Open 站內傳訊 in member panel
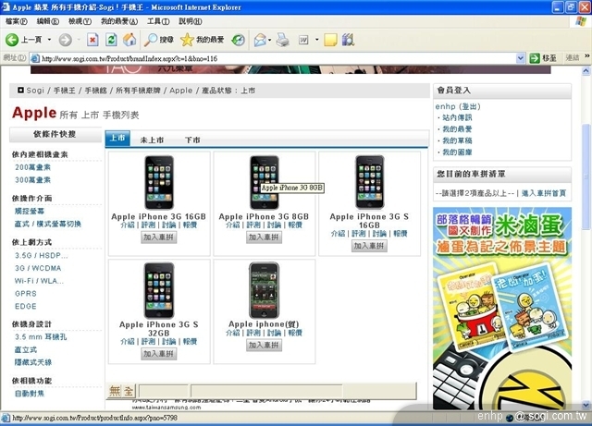This screenshot has width=592, height=426. tap(457, 117)
